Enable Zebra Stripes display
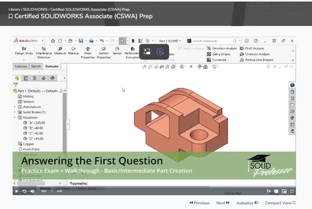 [x=219, y=54]
